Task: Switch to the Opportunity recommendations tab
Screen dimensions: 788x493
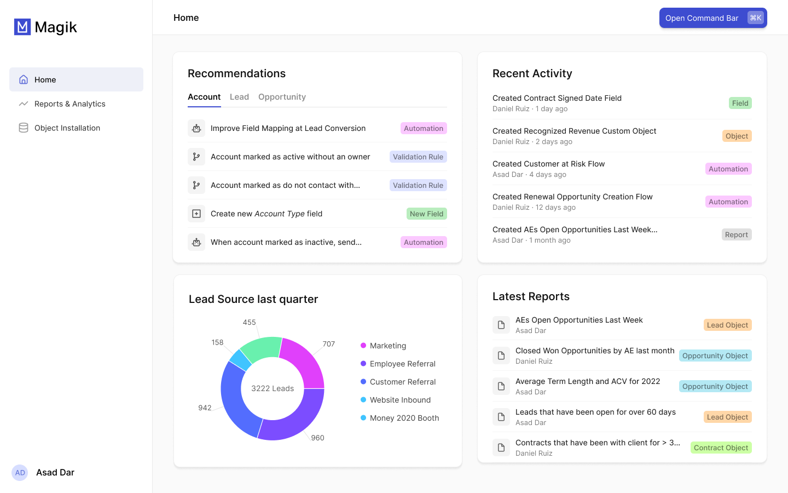Action: [282, 97]
